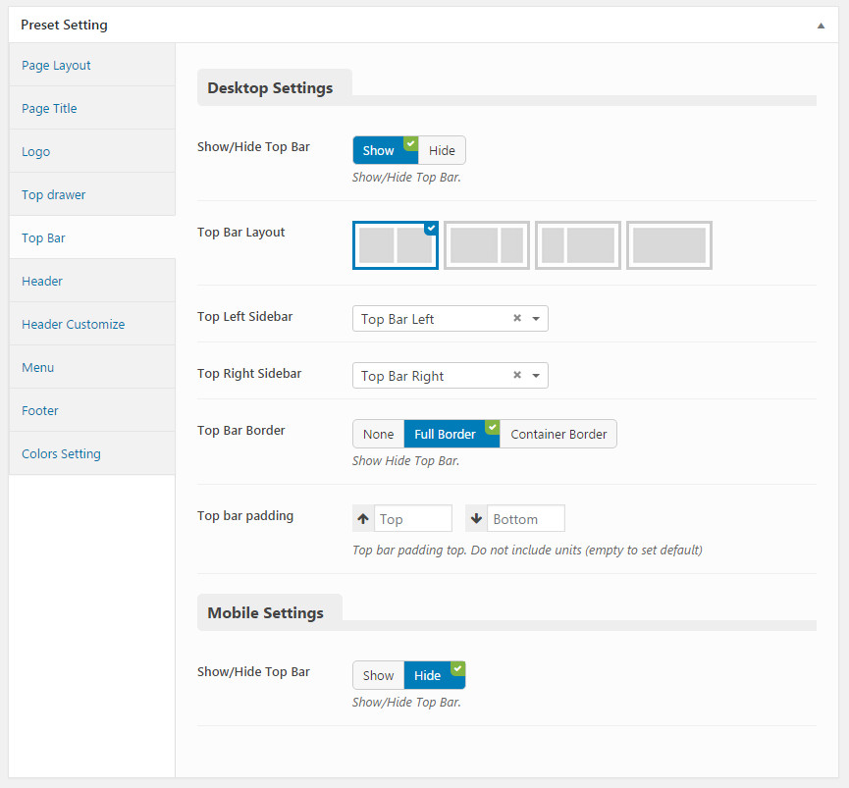Click the down arrow icon beside Bottom padding
This screenshot has height=788, width=849.
pyautogui.click(x=476, y=518)
